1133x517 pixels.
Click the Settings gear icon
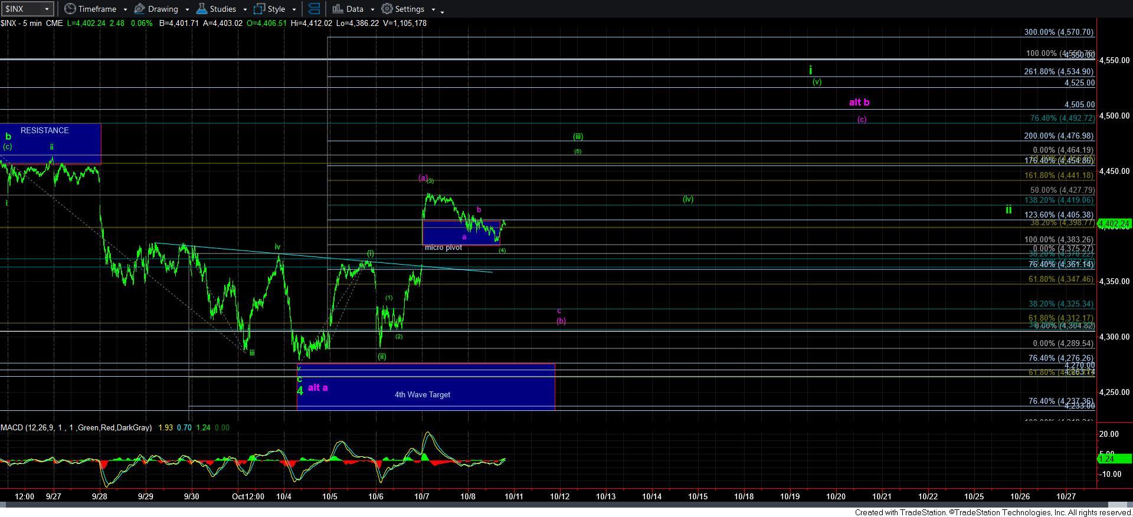387,9
